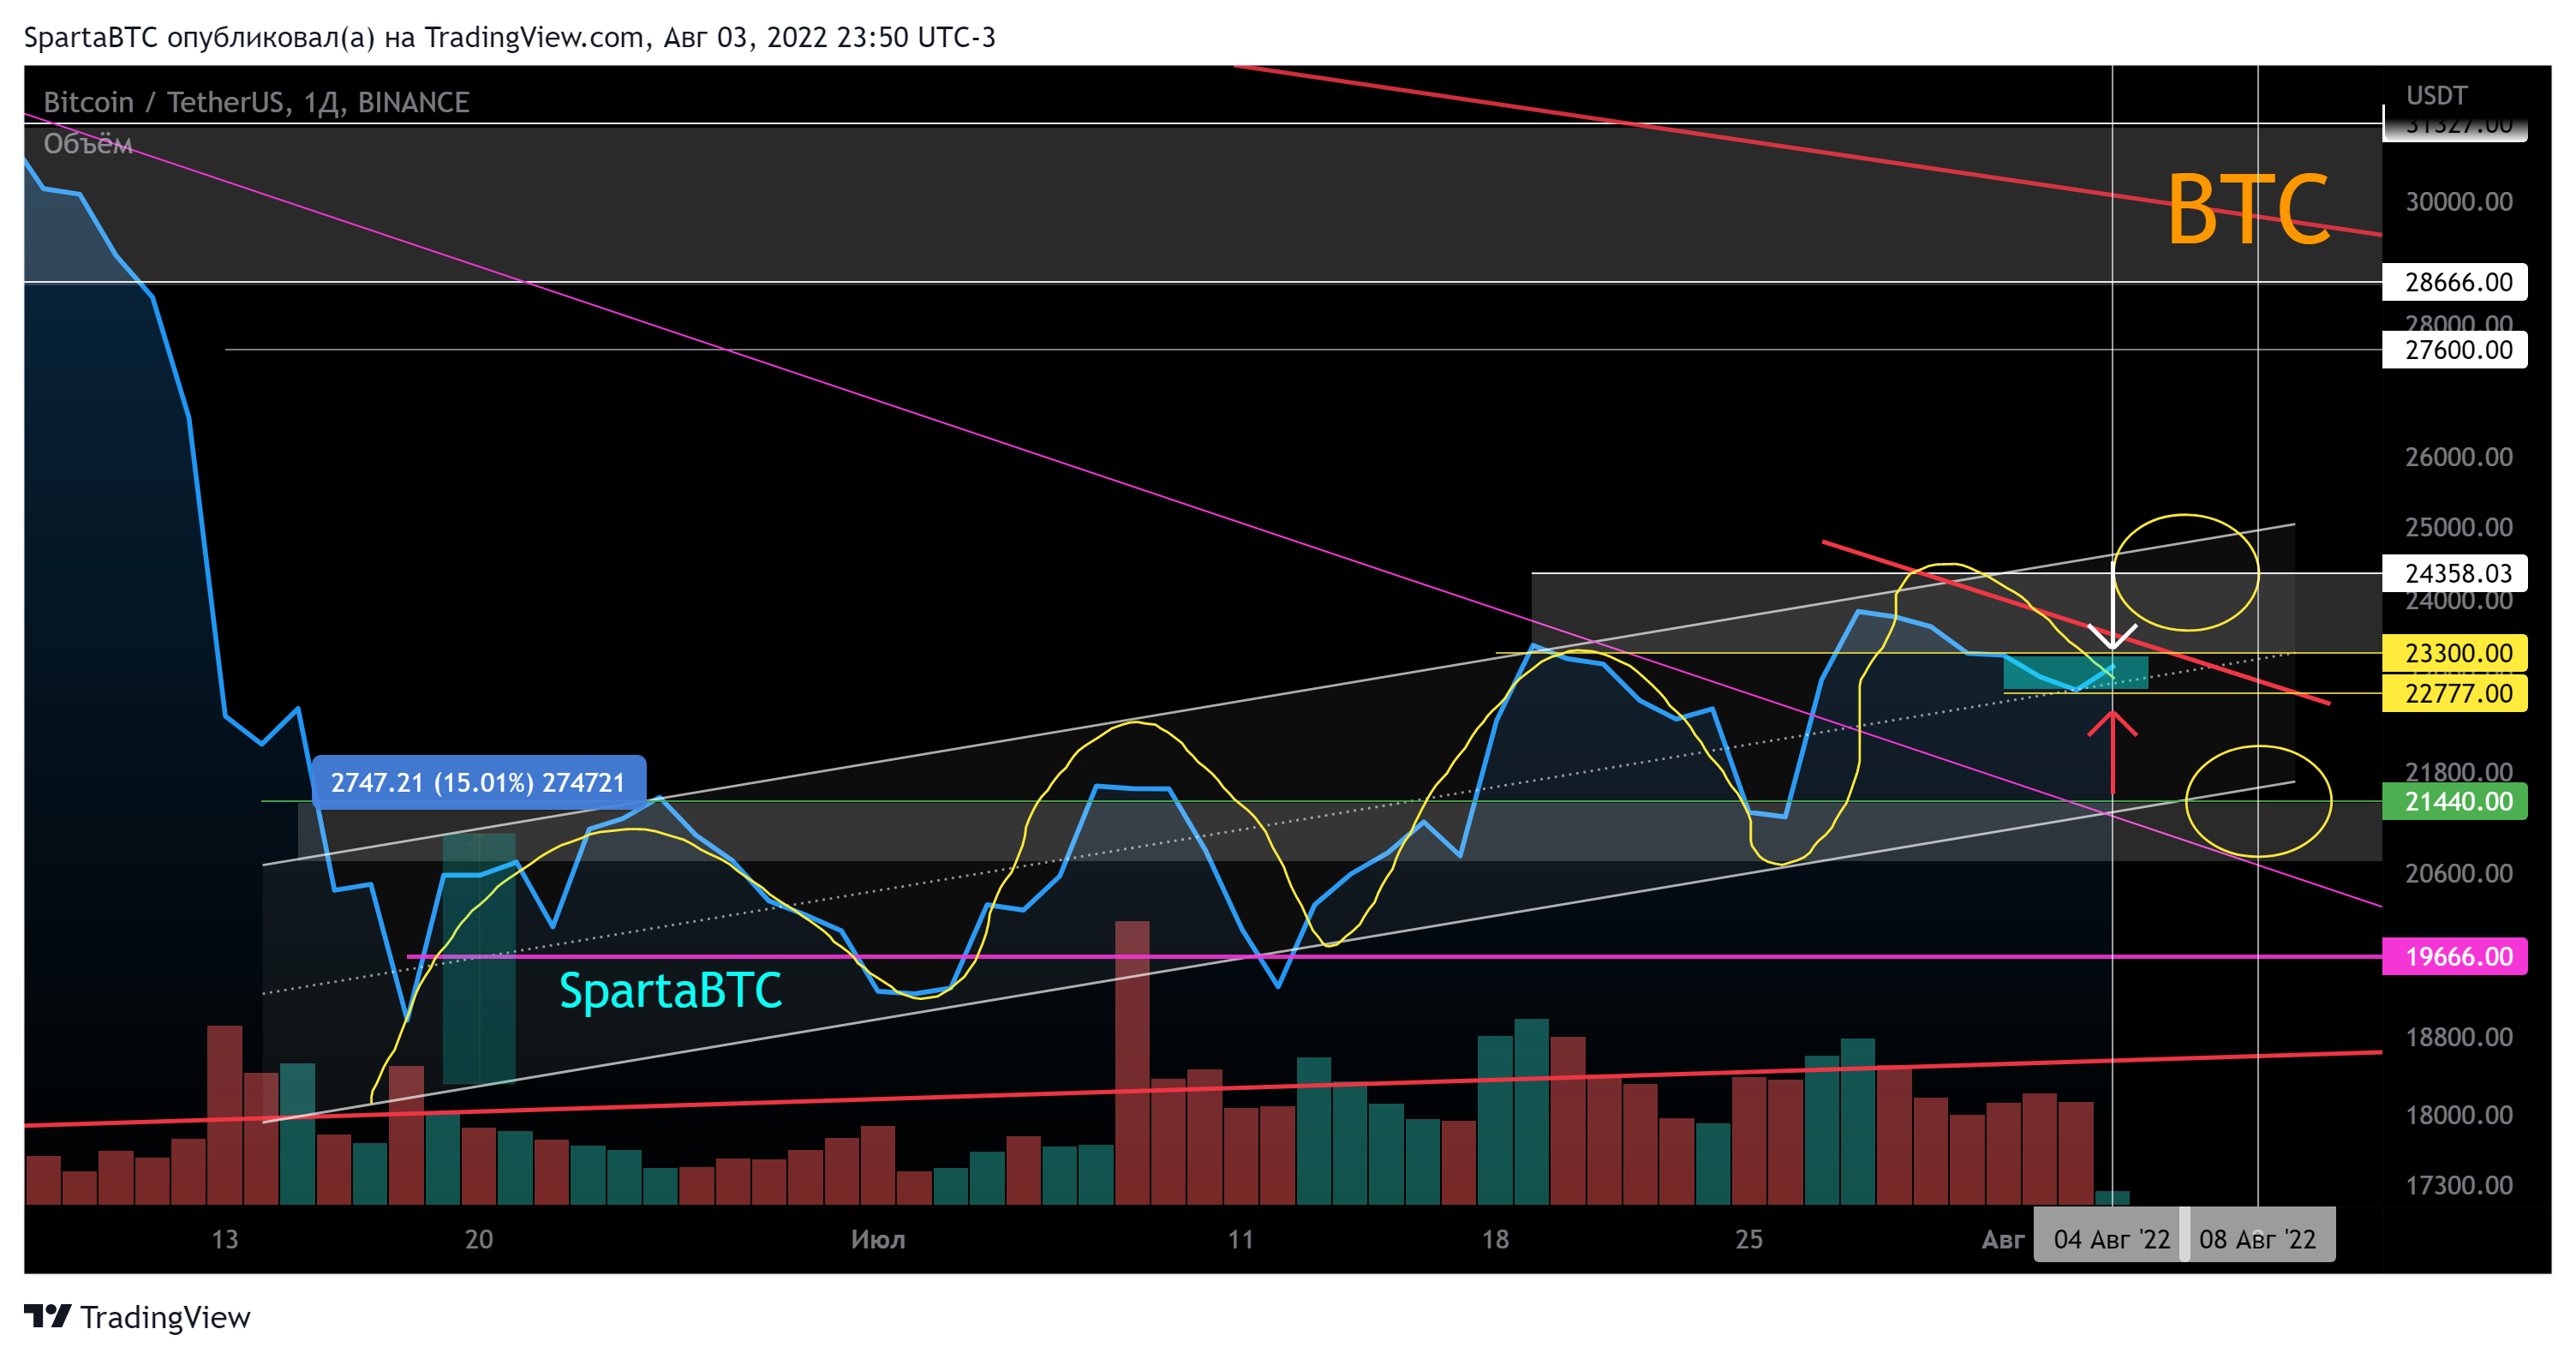Click the orange BTC text label
The width and height of the screenshot is (2576, 1359).
[x=2248, y=209]
